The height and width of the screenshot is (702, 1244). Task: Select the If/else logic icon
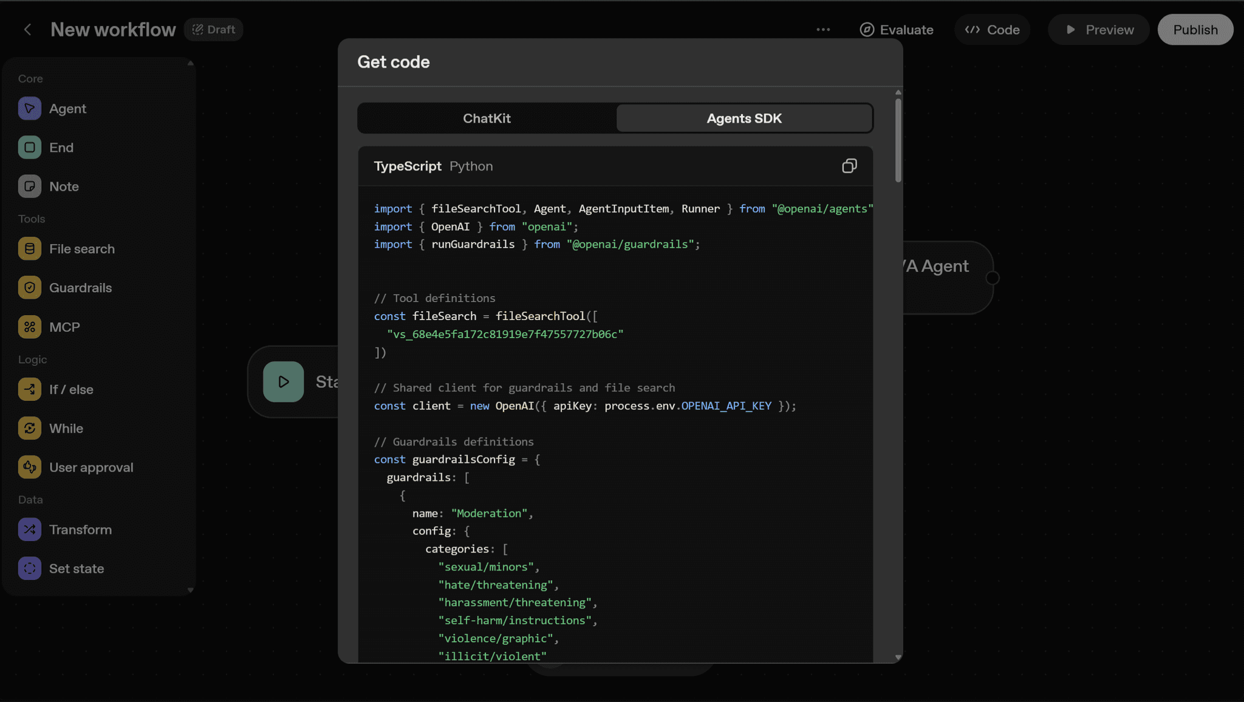[29, 389]
